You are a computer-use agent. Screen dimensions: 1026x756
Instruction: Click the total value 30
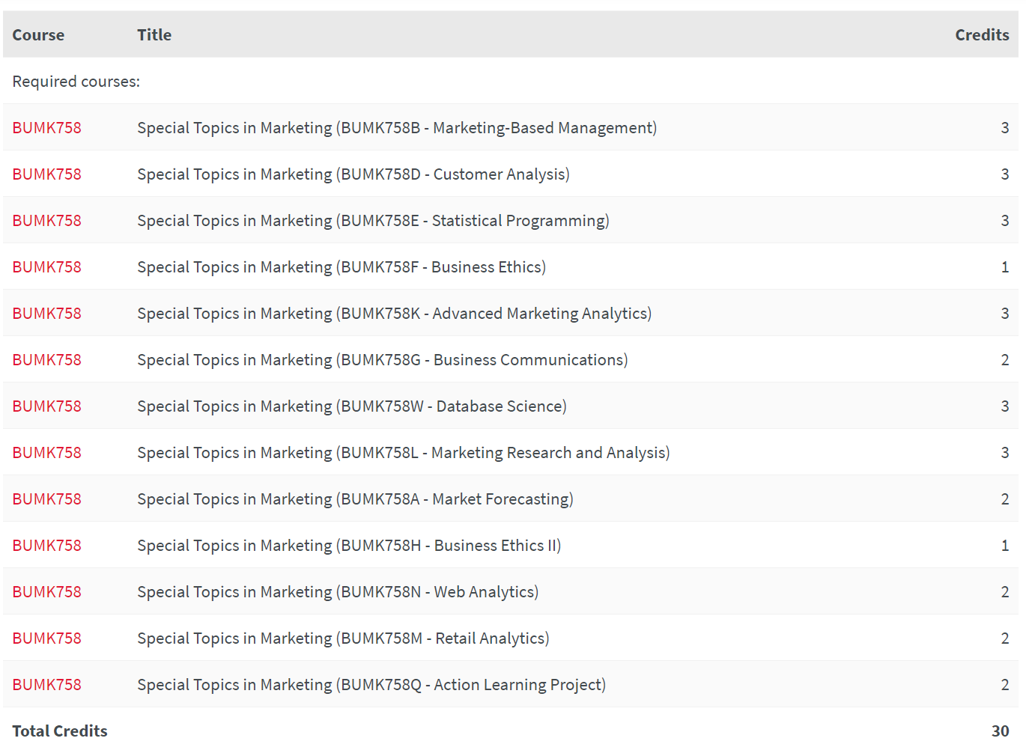click(1000, 731)
